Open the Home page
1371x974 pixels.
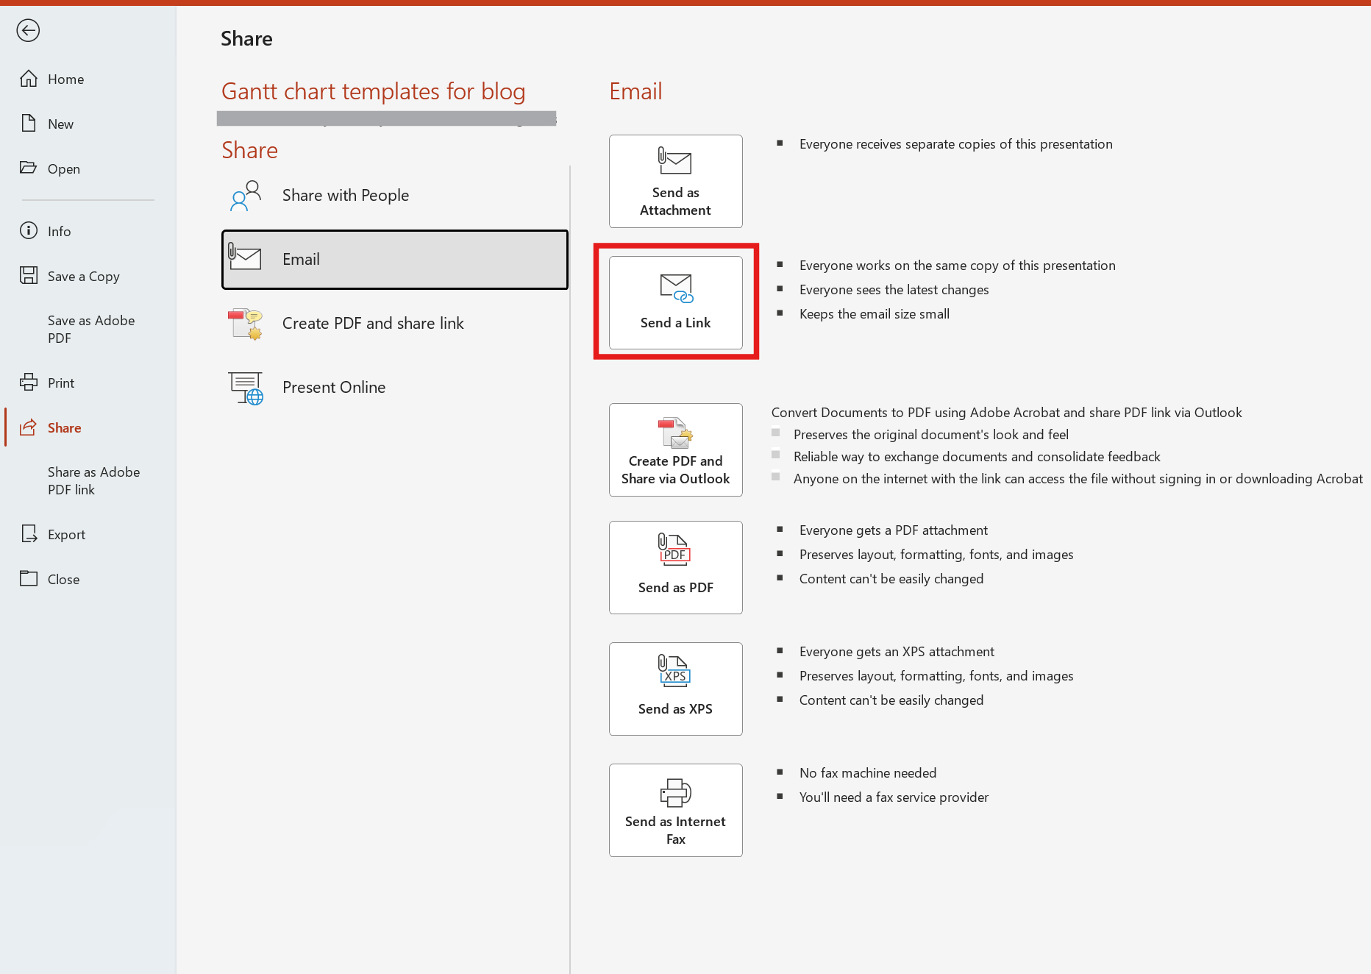pos(65,79)
